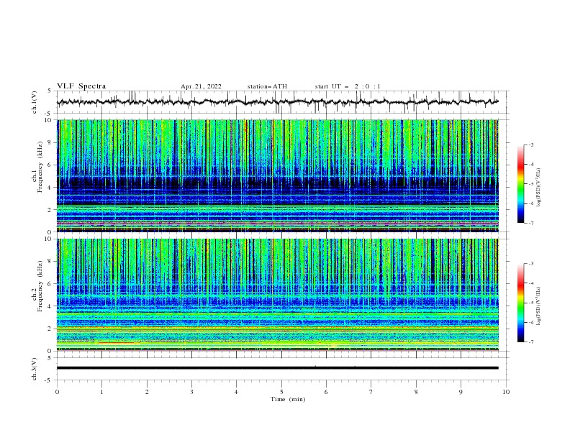Click the "ch.3(V)" waveform axis label
Viewport: 570px width, 440px height.
(35, 369)
